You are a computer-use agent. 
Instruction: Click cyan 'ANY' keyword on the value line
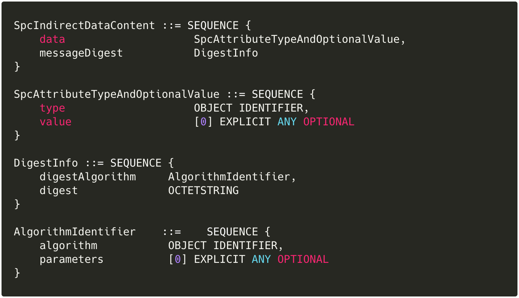click(x=287, y=122)
